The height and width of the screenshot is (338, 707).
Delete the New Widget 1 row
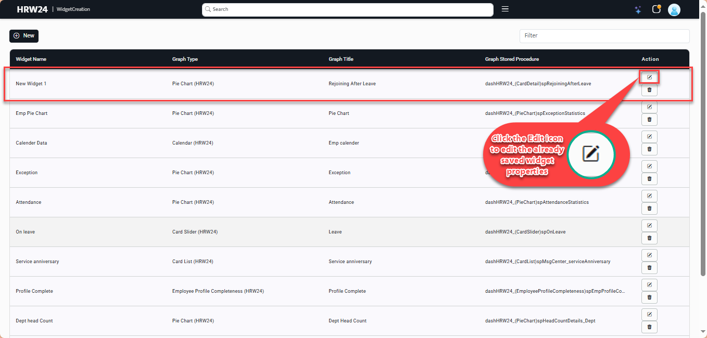click(649, 90)
